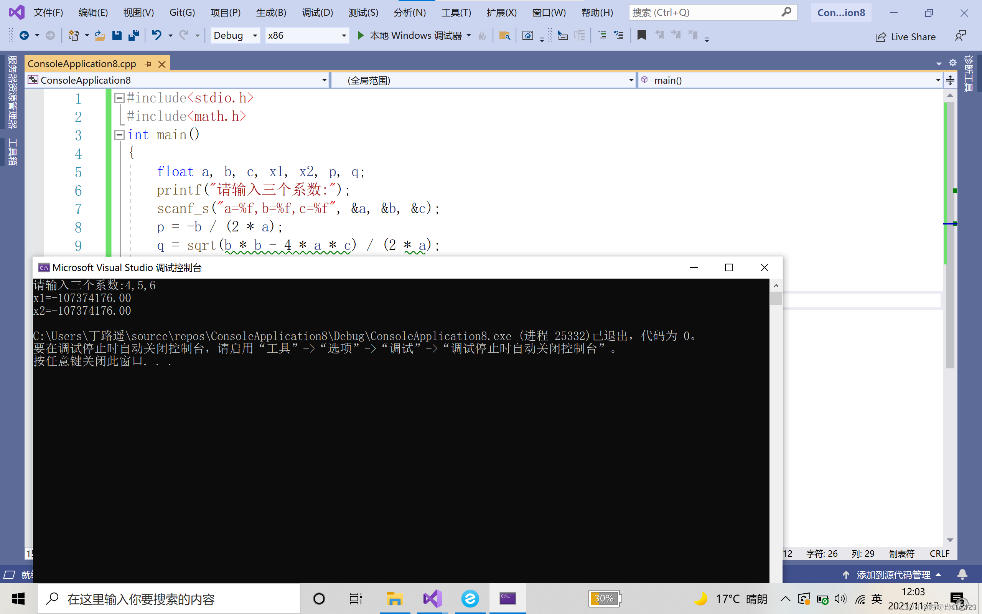Click the Find in Files icon

click(504, 36)
